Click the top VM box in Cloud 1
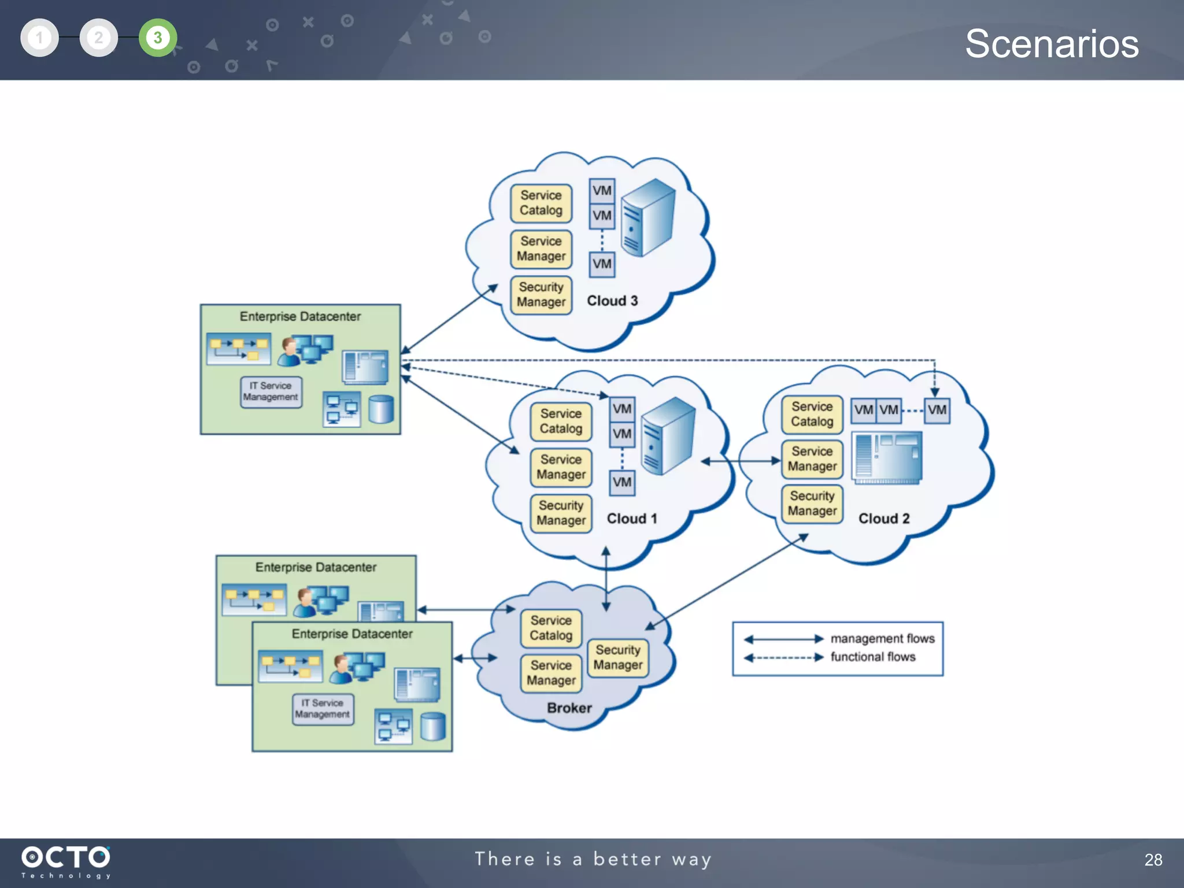 pos(622,409)
